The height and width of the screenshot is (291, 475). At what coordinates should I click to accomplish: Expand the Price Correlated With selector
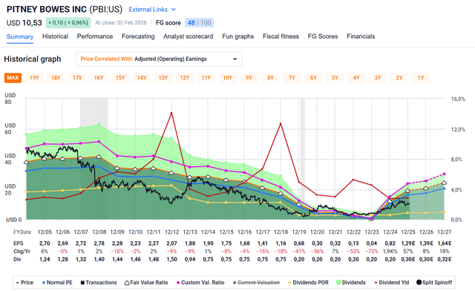tap(159, 59)
